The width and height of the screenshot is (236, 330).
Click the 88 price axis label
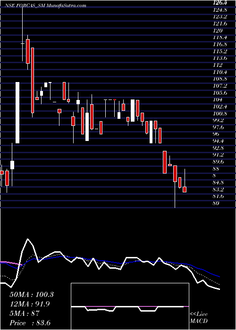tap(216, 169)
